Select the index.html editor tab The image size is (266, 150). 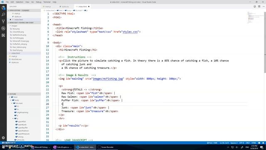[82, 7]
